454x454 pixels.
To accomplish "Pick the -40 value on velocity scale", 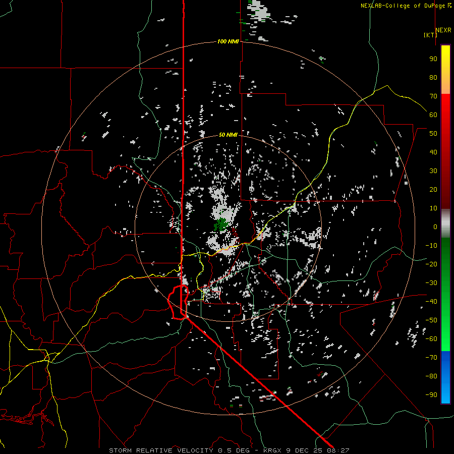I will (431, 302).
